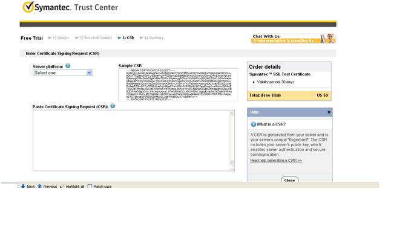Viewport: 414px width, 232px height.
Task: Click the question mark icon by What is a CSR?
Action: [x=253, y=124]
